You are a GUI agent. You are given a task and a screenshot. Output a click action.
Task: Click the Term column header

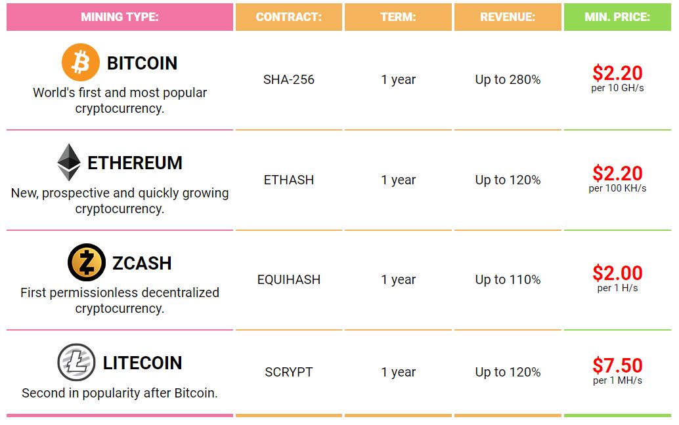(x=398, y=17)
